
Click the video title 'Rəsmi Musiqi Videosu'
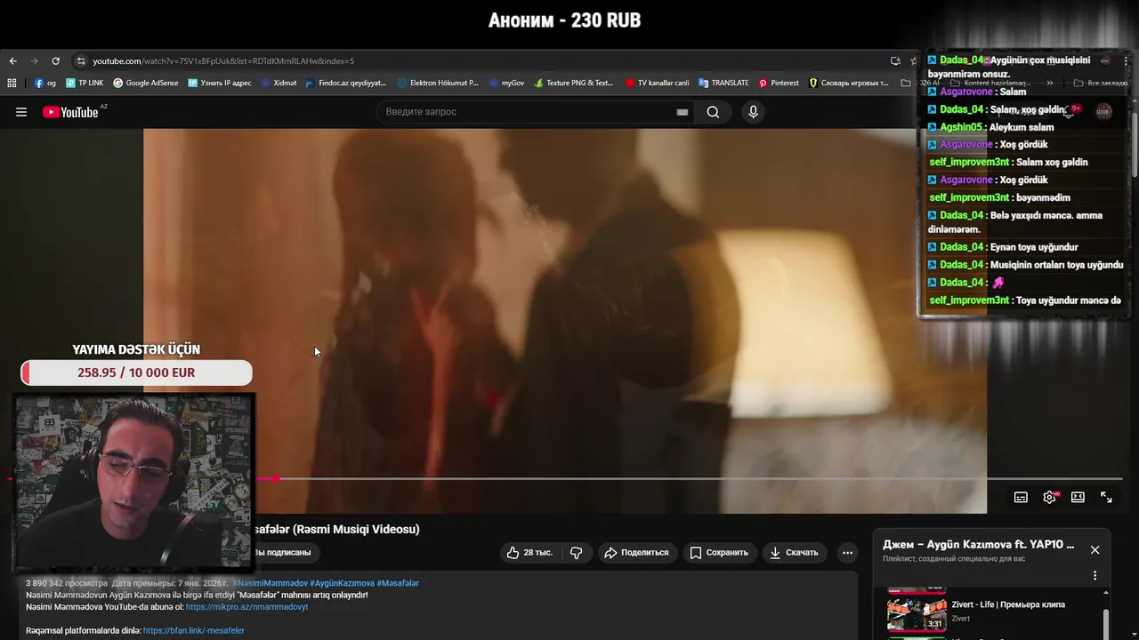tap(357, 529)
